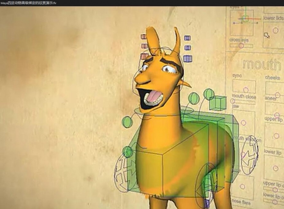Select the top purple box control by the ear
Screen dimensions: 284x209
click(x=188, y=38)
